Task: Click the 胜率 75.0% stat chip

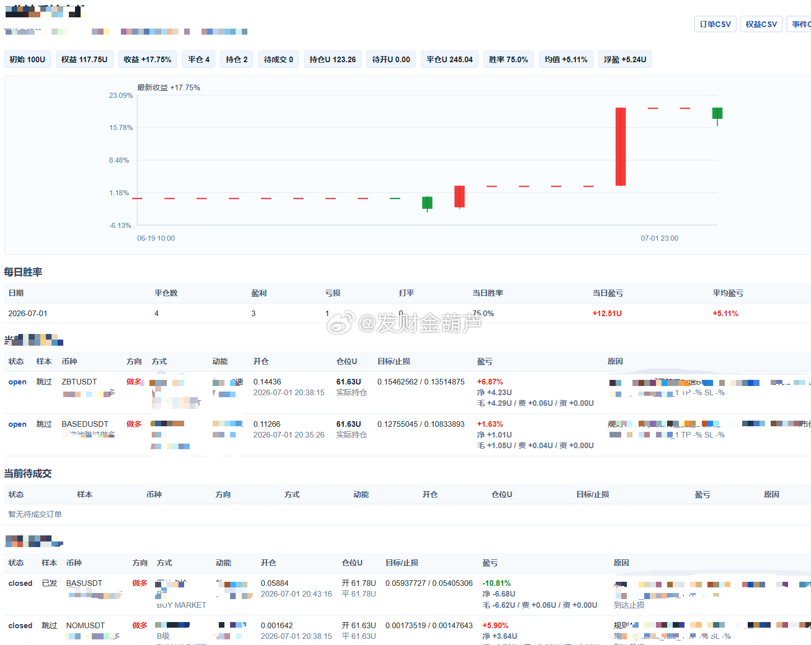Action: coord(509,59)
